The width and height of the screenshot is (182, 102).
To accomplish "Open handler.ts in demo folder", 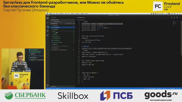I will 63,35.
